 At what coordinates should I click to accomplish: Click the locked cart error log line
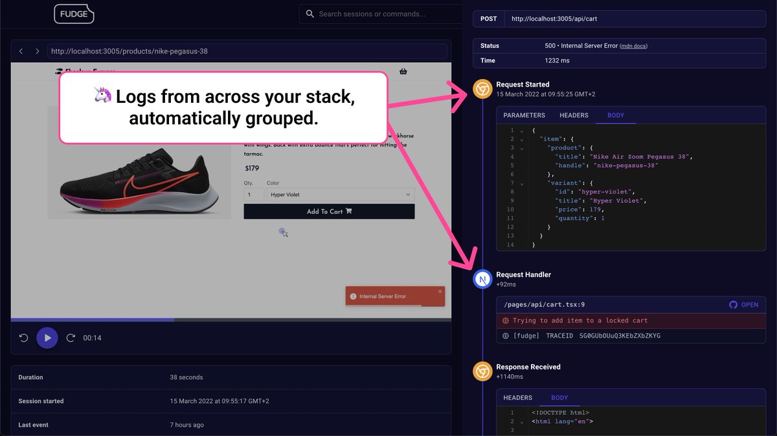tap(631, 321)
